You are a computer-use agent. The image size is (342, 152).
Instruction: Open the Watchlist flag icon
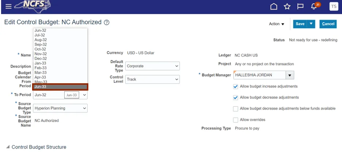[x=300, y=7]
